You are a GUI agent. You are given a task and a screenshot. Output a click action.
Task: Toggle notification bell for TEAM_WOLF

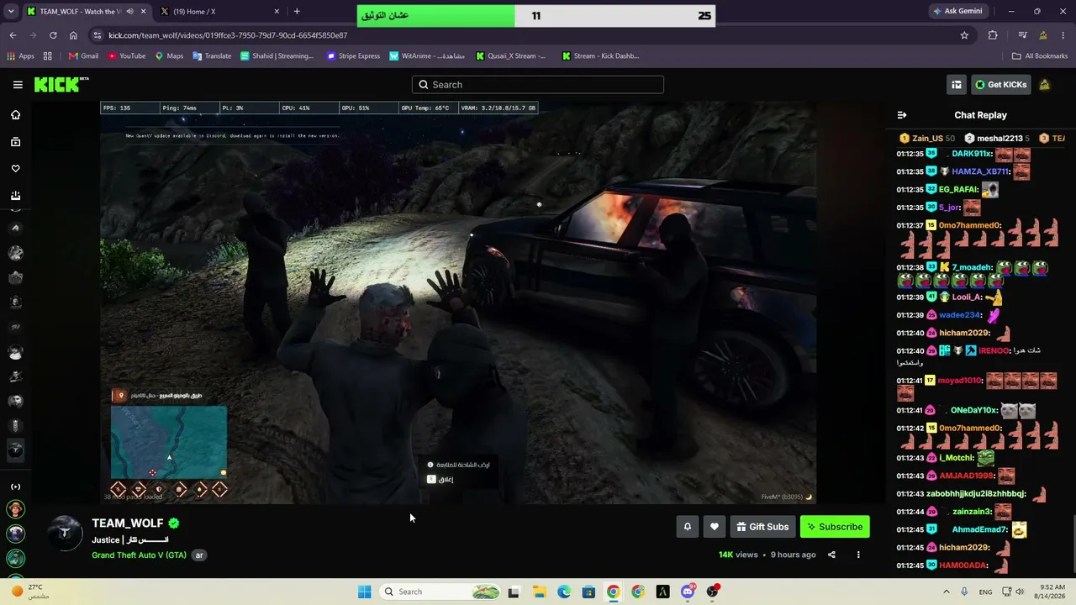687,527
